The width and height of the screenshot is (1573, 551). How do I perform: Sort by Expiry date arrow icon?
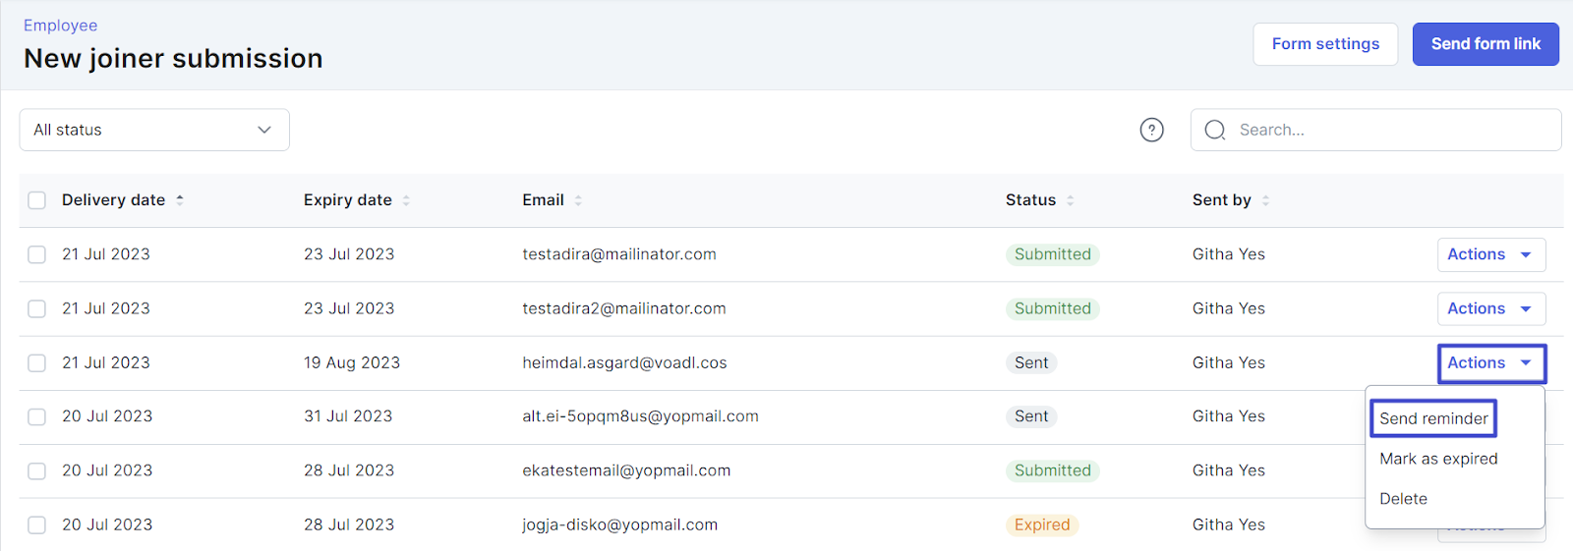click(406, 200)
